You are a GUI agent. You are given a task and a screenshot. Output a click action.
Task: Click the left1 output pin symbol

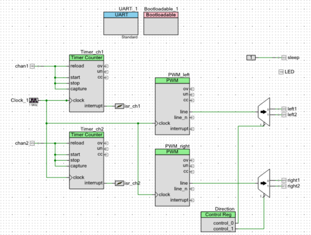(x=284, y=109)
